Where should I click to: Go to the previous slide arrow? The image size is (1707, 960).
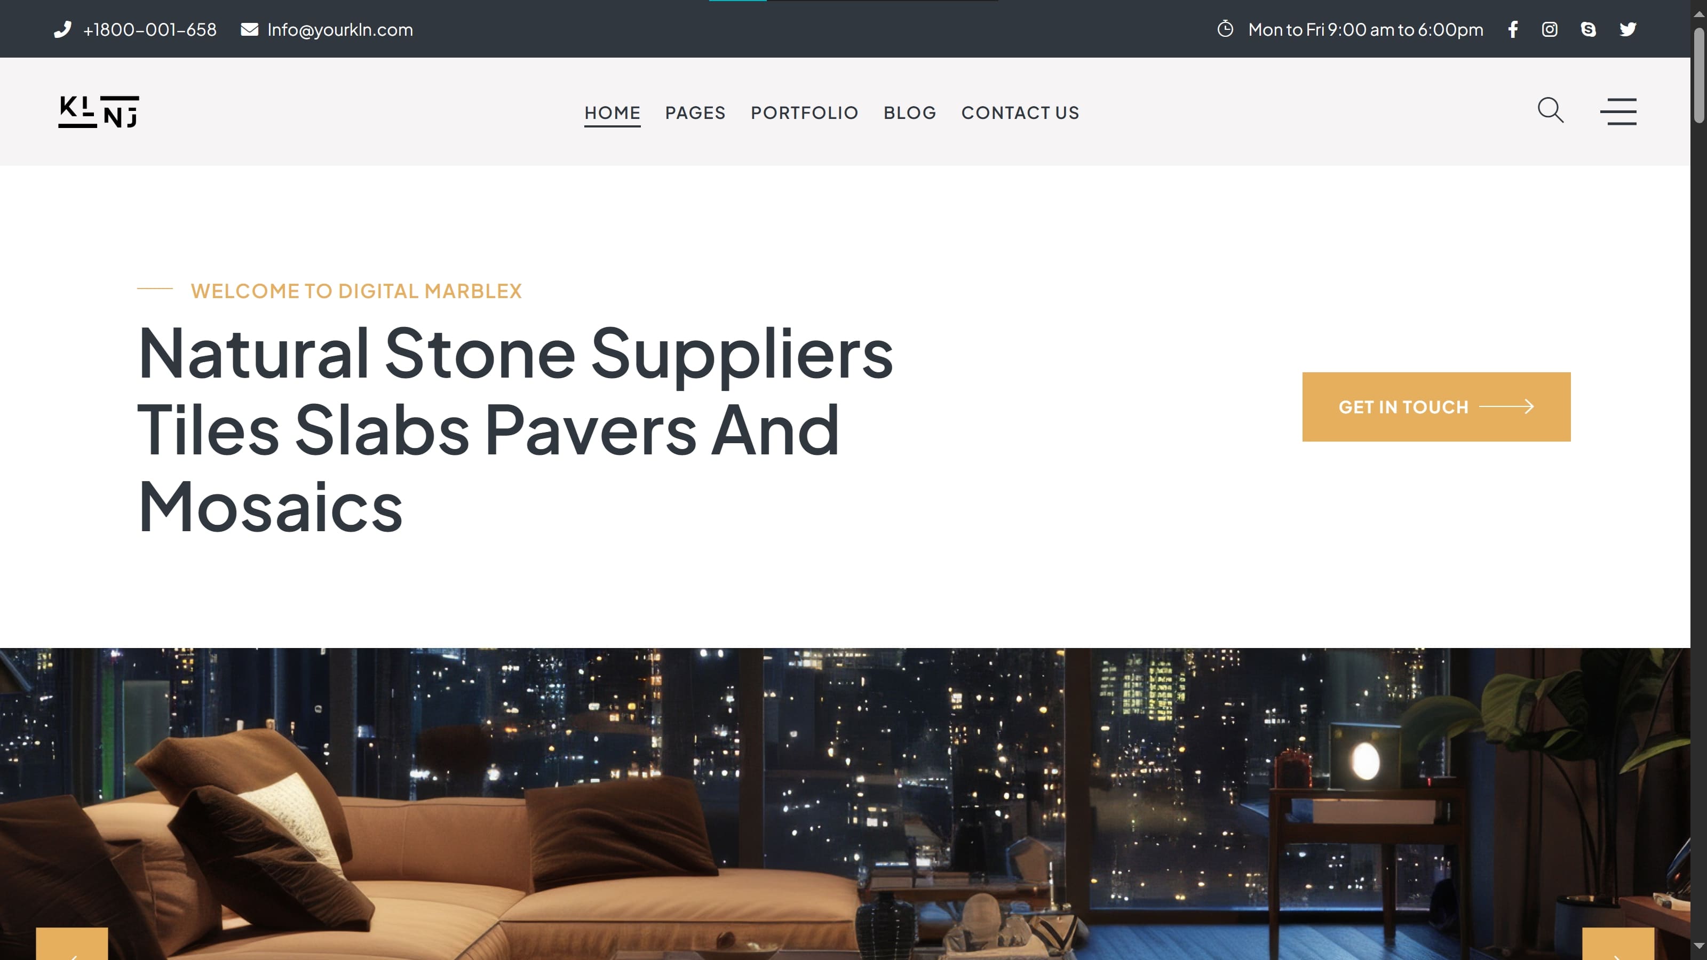72,944
